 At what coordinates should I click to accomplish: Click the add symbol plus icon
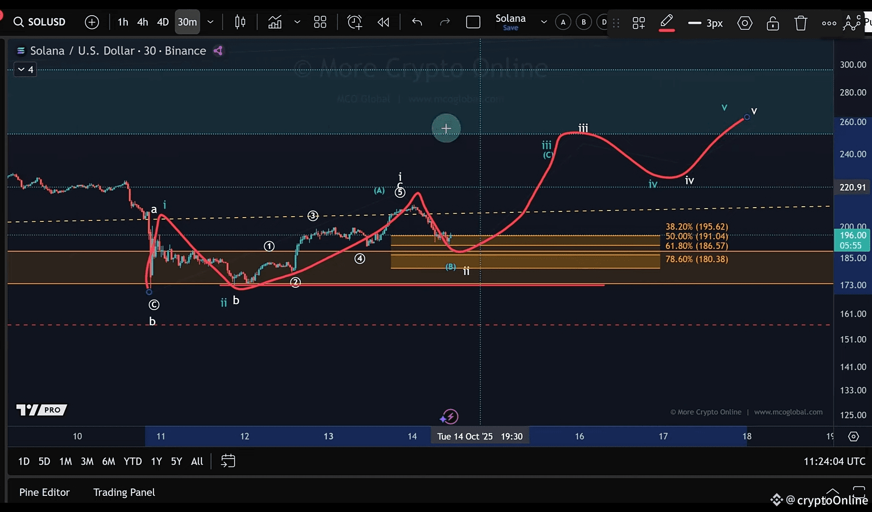(x=92, y=22)
